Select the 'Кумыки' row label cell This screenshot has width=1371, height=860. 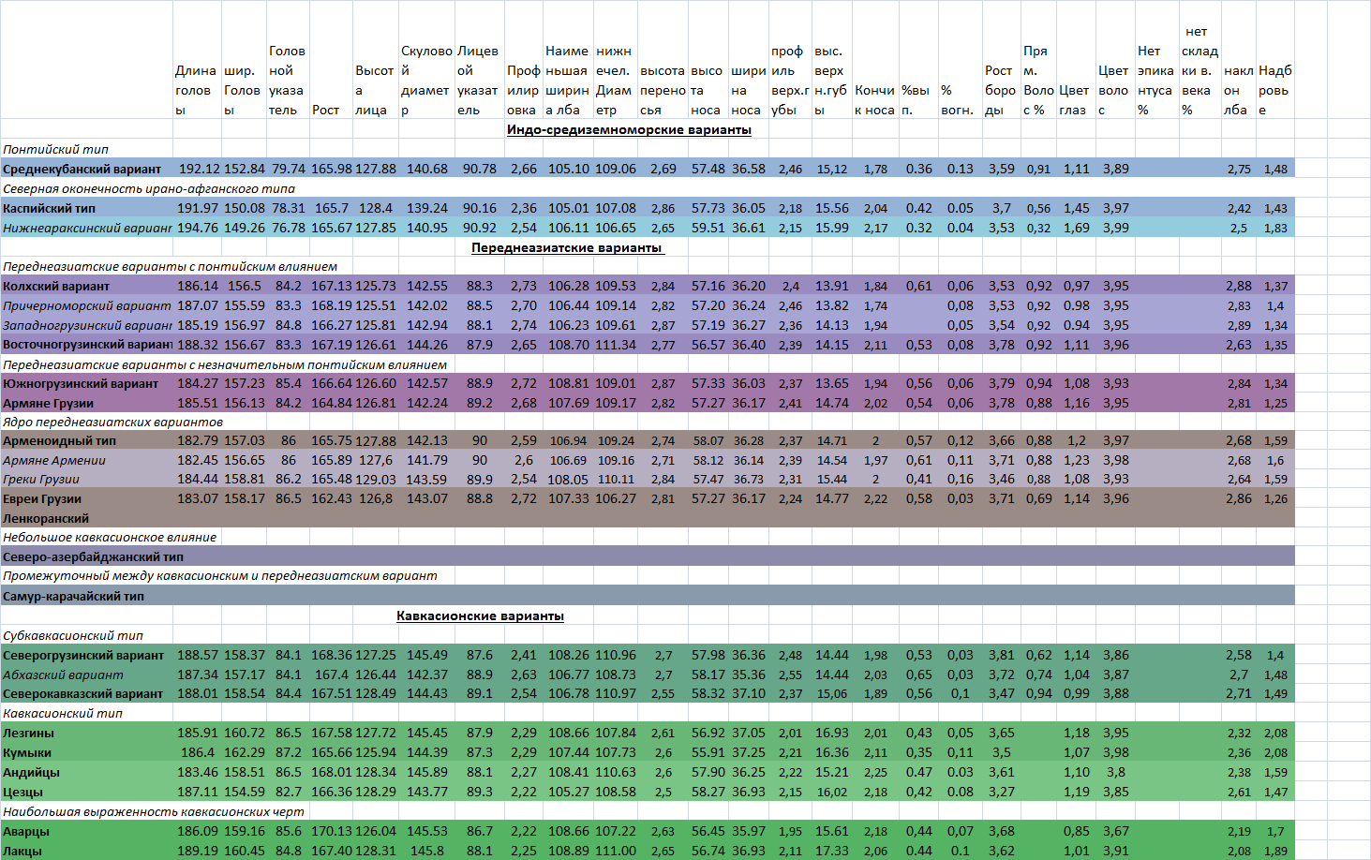pyautogui.click(x=86, y=752)
